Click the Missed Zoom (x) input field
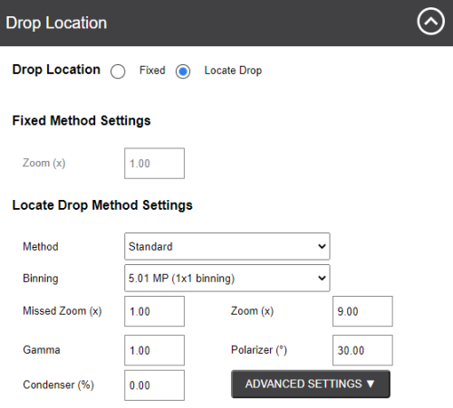Image resolution: width=453 pixels, height=408 pixels. pos(154,311)
